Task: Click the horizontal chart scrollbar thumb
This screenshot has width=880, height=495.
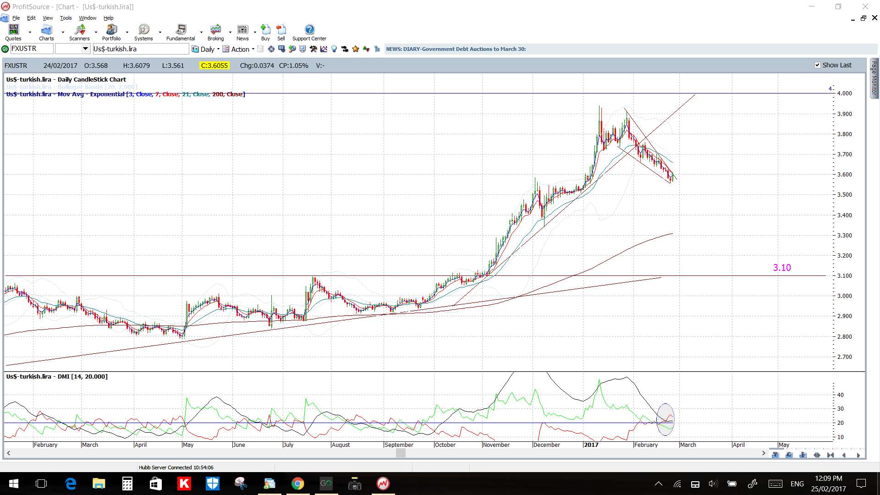Action: coord(401,453)
